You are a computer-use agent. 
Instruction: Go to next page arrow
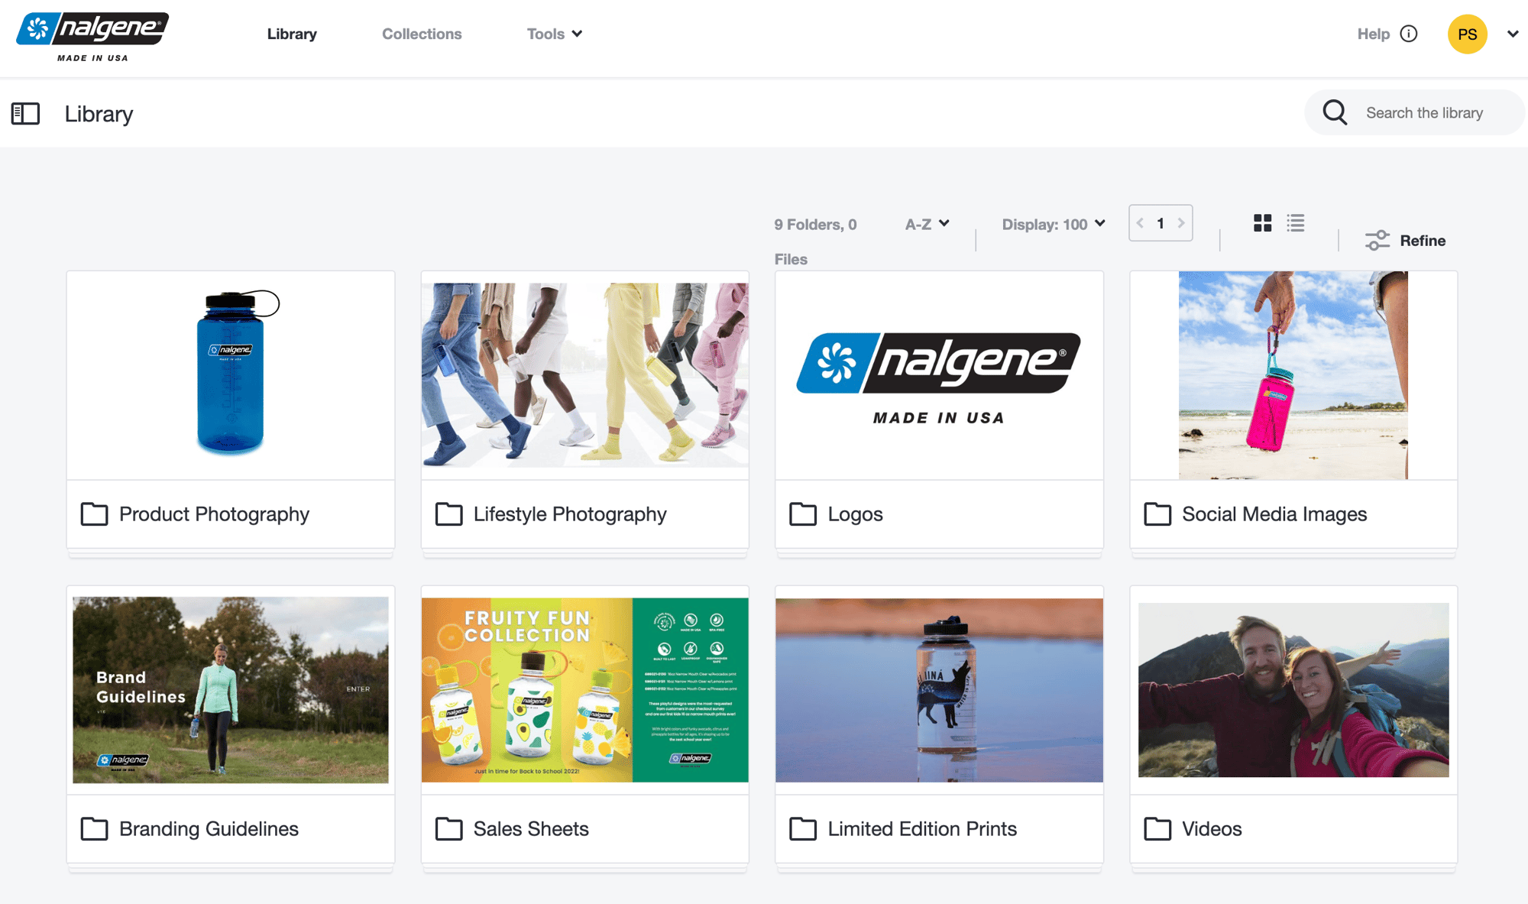[x=1181, y=223]
